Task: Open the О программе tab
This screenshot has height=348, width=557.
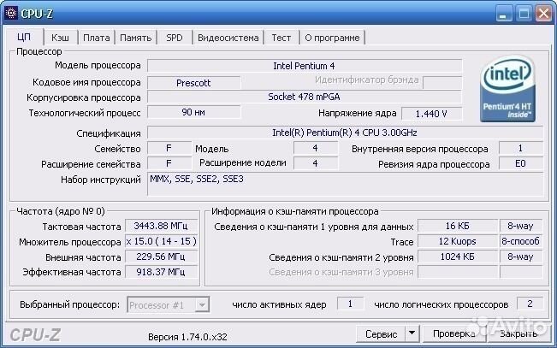Action: pos(332,38)
